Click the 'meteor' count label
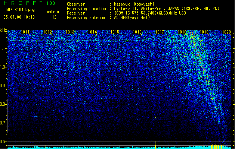 point(53,12)
